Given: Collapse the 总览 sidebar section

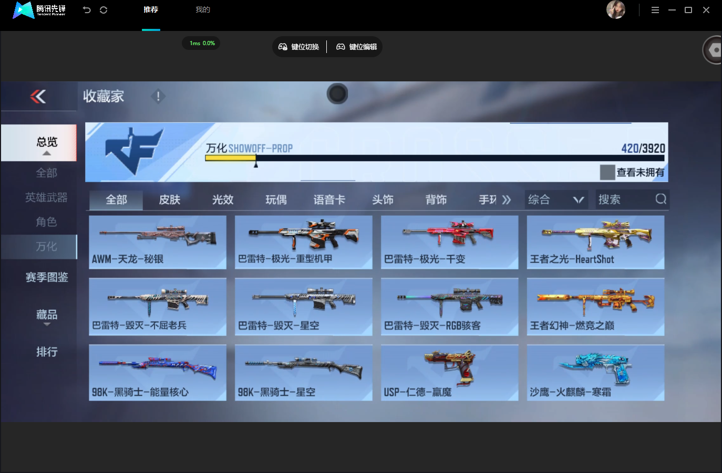Looking at the screenshot, I should (x=39, y=143).
